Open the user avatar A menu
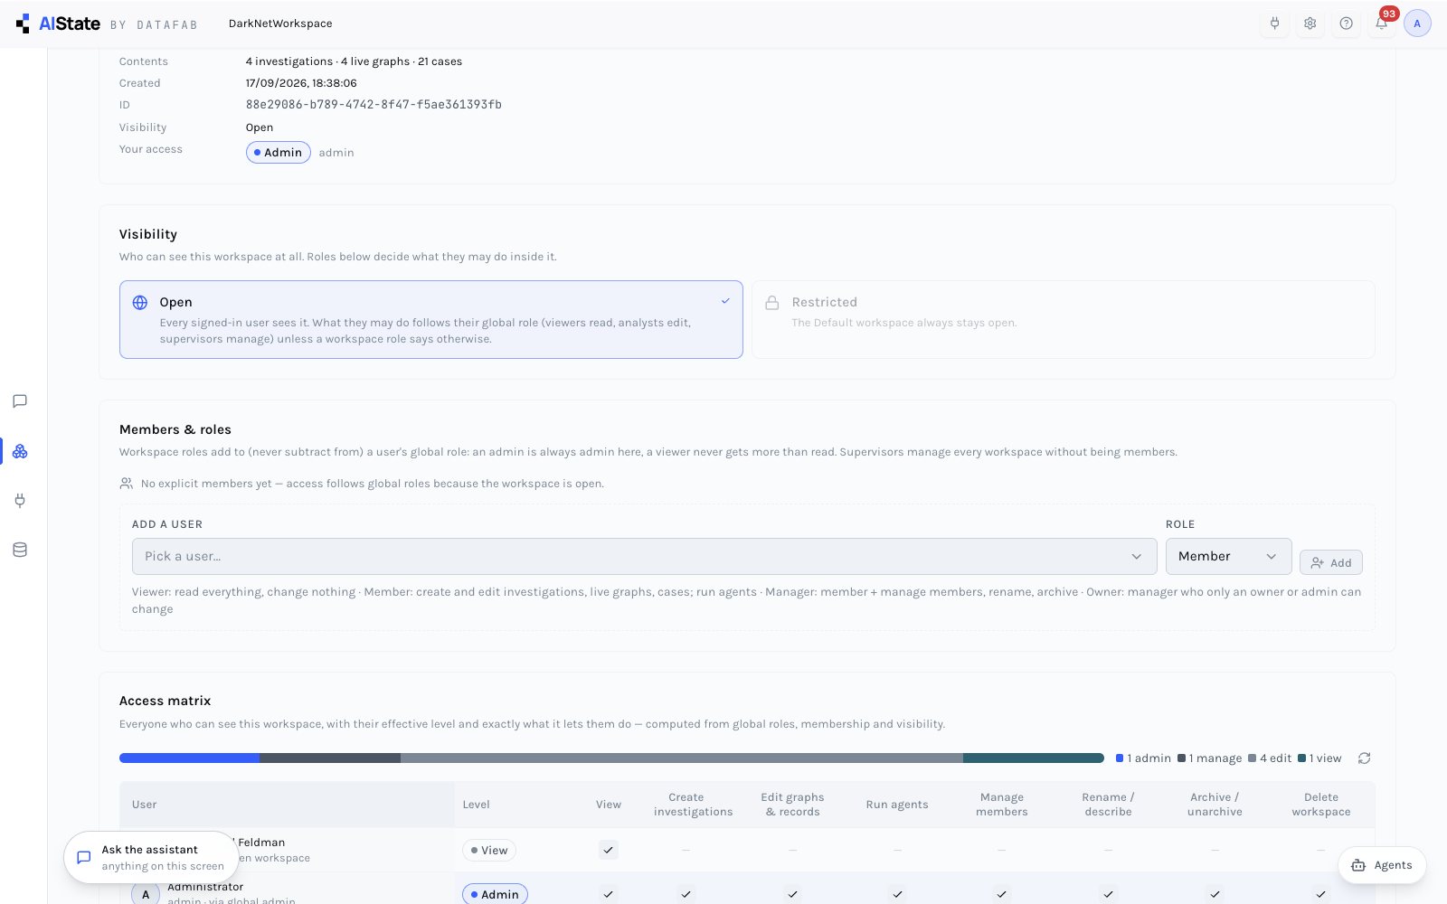 point(1417,24)
